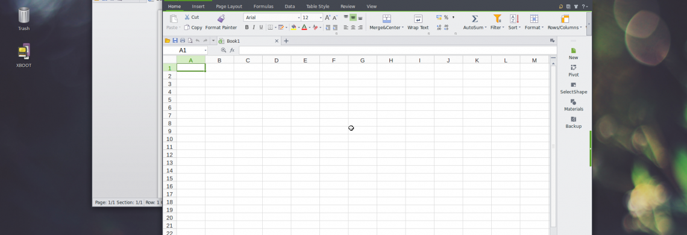The image size is (687, 235).
Task: Apply red font color
Action: 304,27
